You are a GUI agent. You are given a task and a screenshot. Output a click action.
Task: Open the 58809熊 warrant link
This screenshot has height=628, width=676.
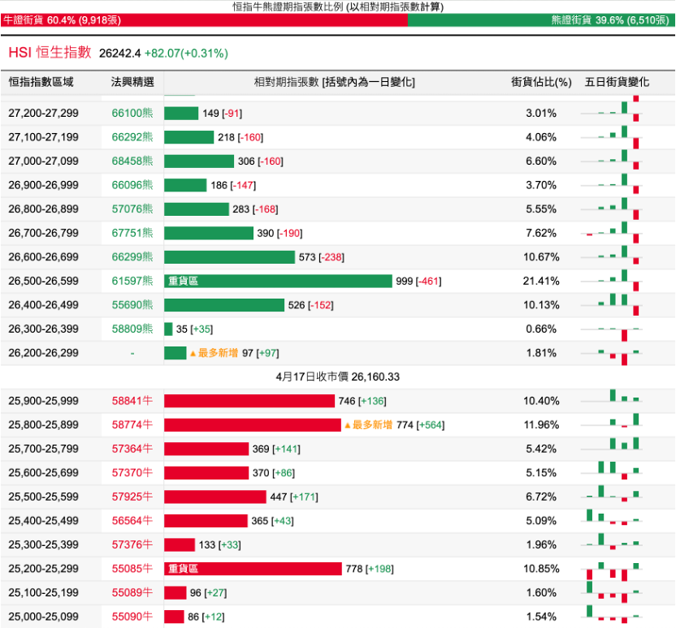(x=132, y=329)
